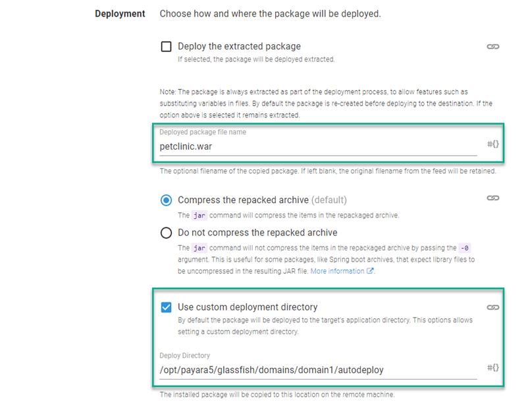530x404 pixels.
Task: Enable Deploy the extracted package
Action: pyautogui.click(x=165, y=46)
